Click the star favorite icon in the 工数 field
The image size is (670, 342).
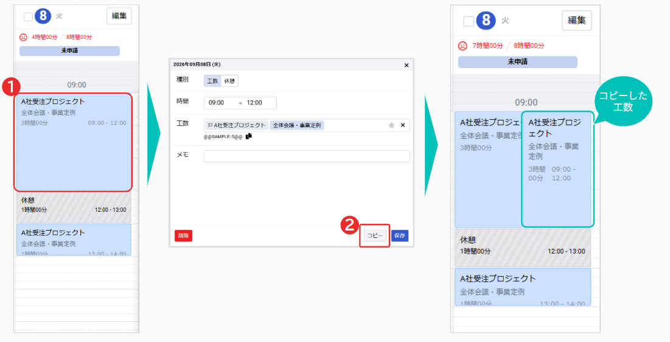[x=391, y=125]
